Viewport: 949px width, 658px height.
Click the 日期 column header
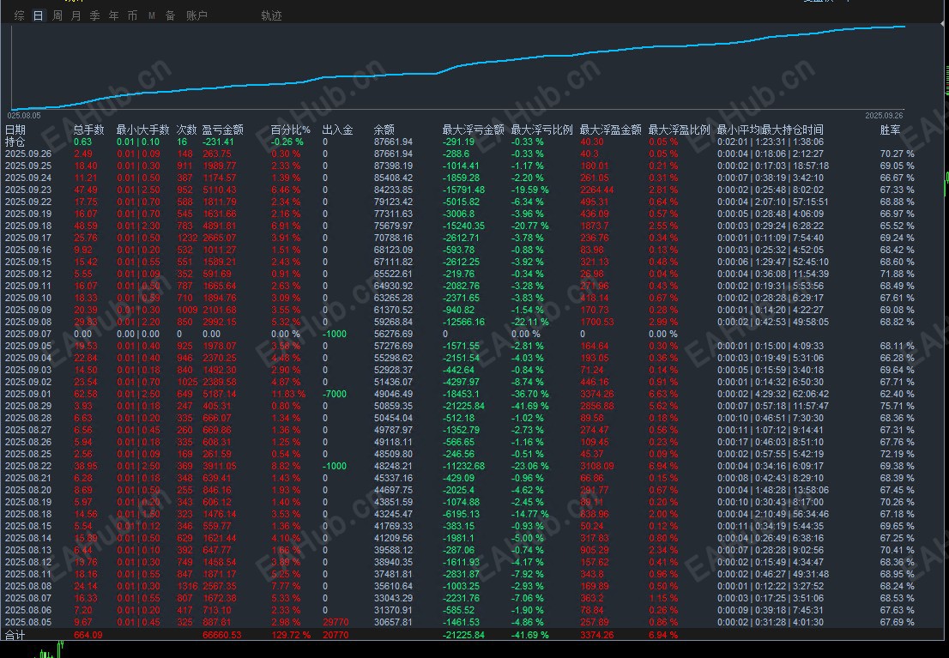[x=15, y=130]
